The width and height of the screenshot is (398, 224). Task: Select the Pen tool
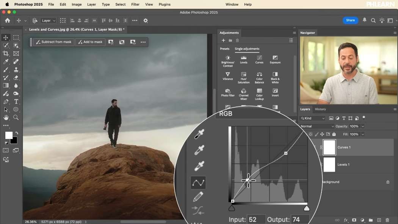click(6, 102)
